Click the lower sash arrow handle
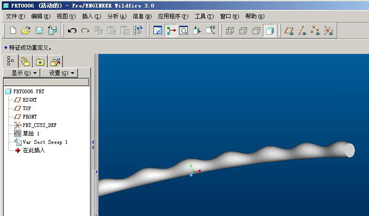Image resolution: width=369 pixels, height=216 pixels. pos(97,171)
